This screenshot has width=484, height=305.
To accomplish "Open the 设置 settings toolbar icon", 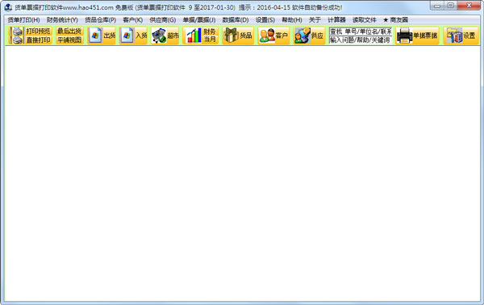I will point(461,36).
